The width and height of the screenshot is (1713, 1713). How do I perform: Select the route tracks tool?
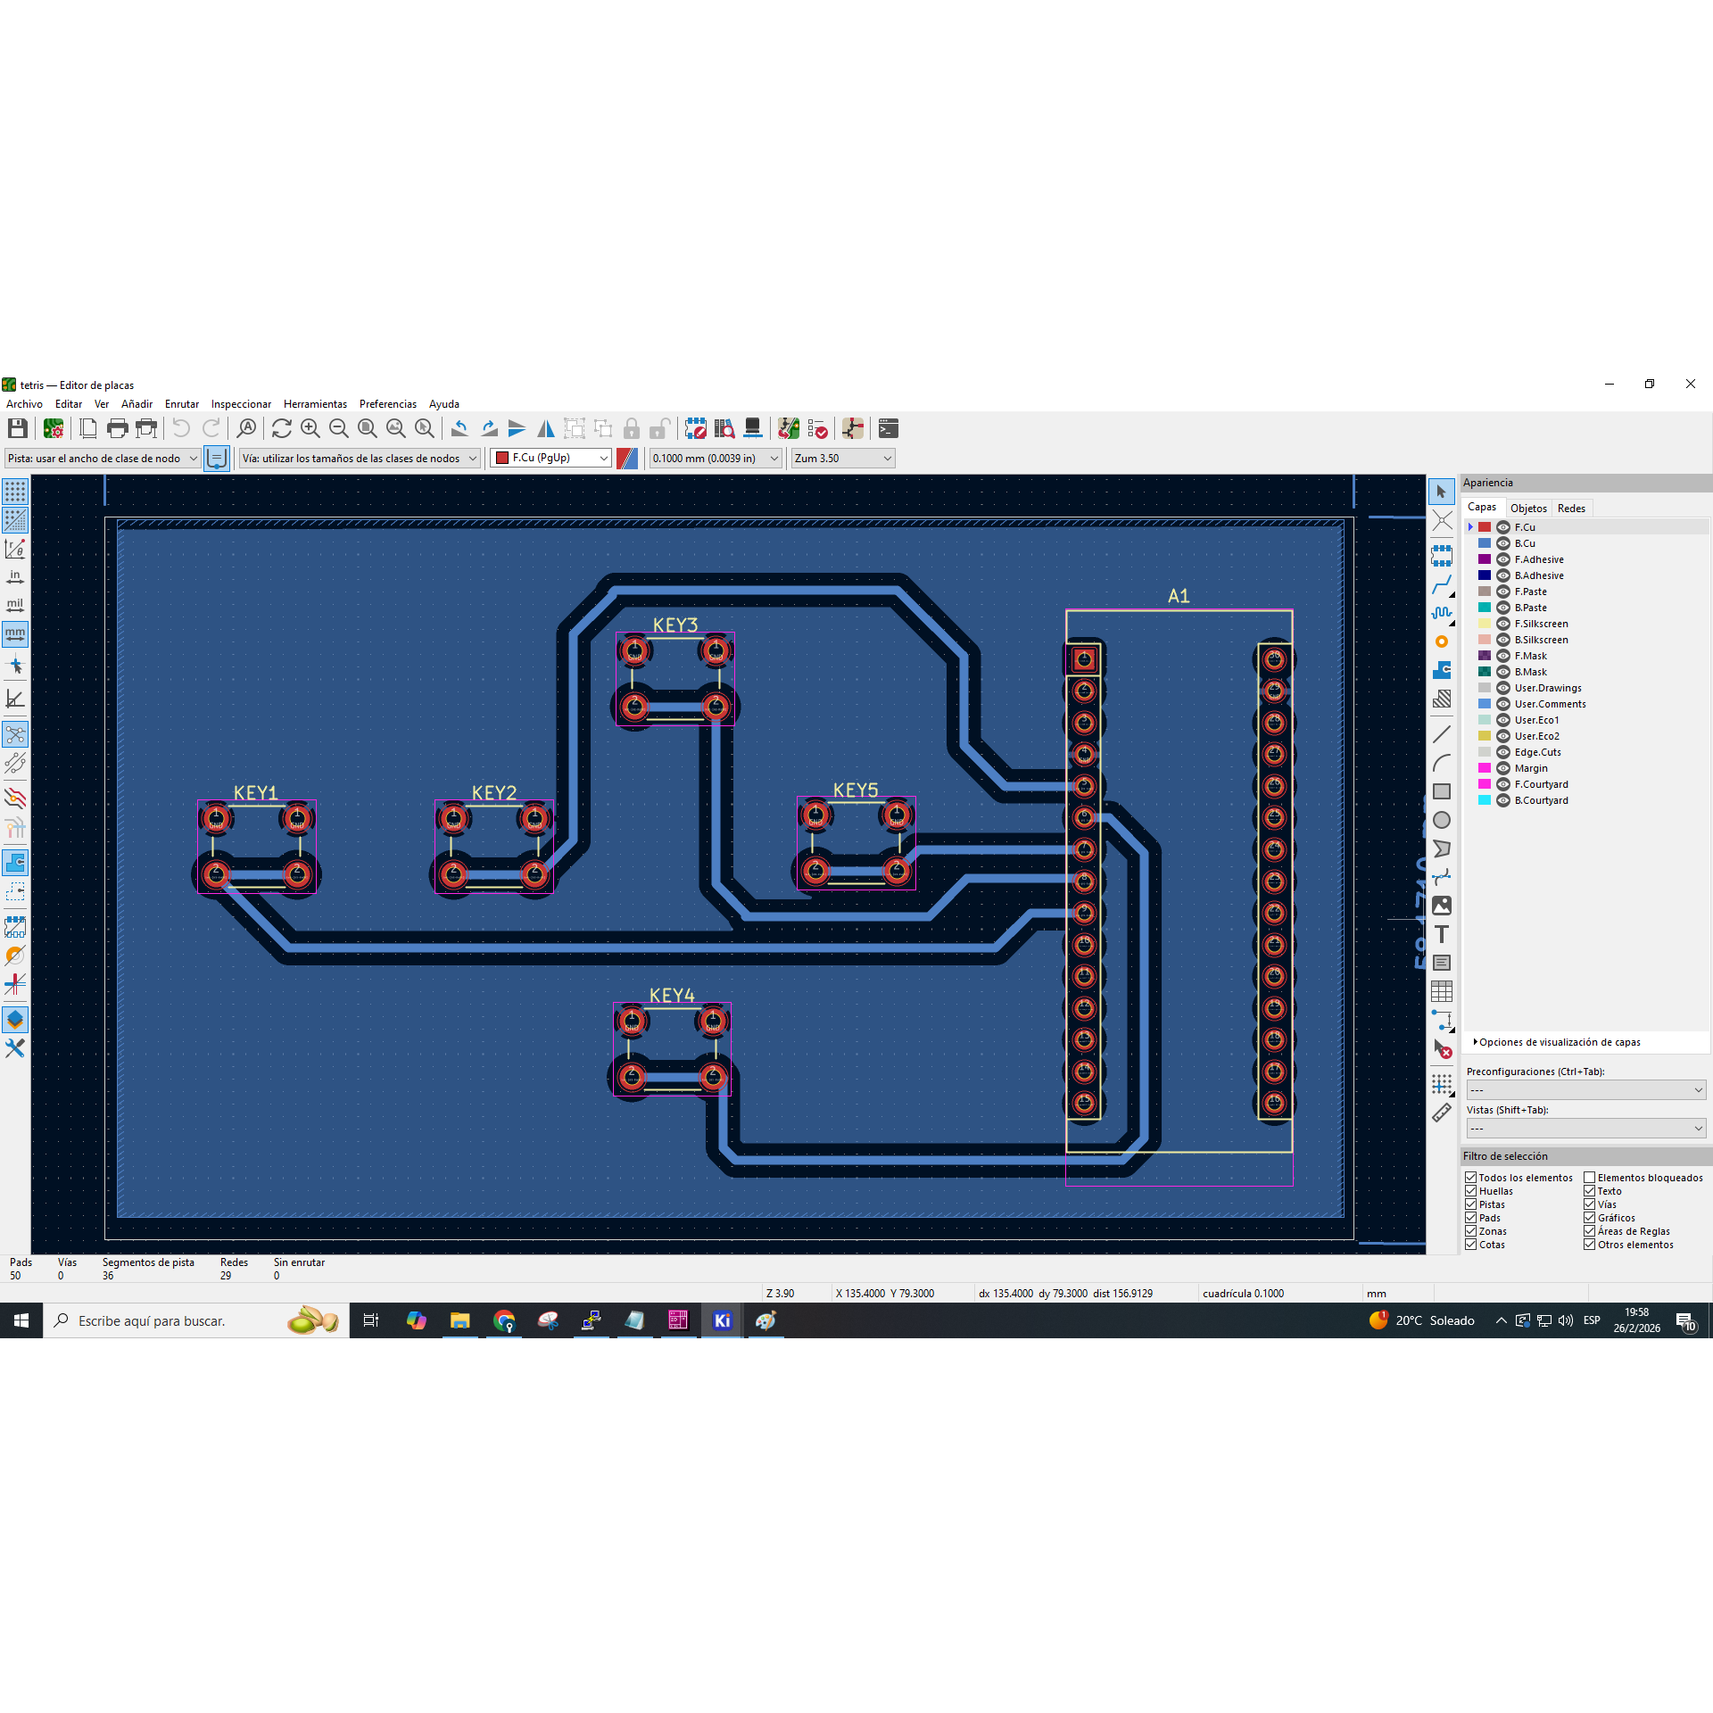pyautogui.click(x=1441, y=584)
